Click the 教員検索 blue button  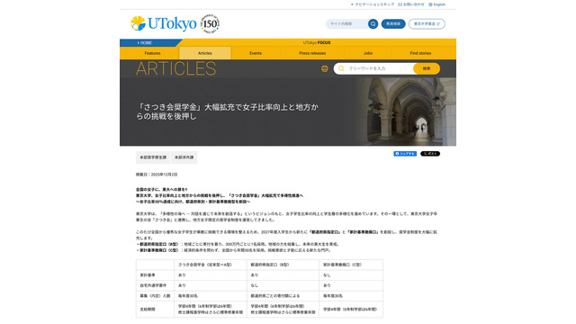point(393,24)
